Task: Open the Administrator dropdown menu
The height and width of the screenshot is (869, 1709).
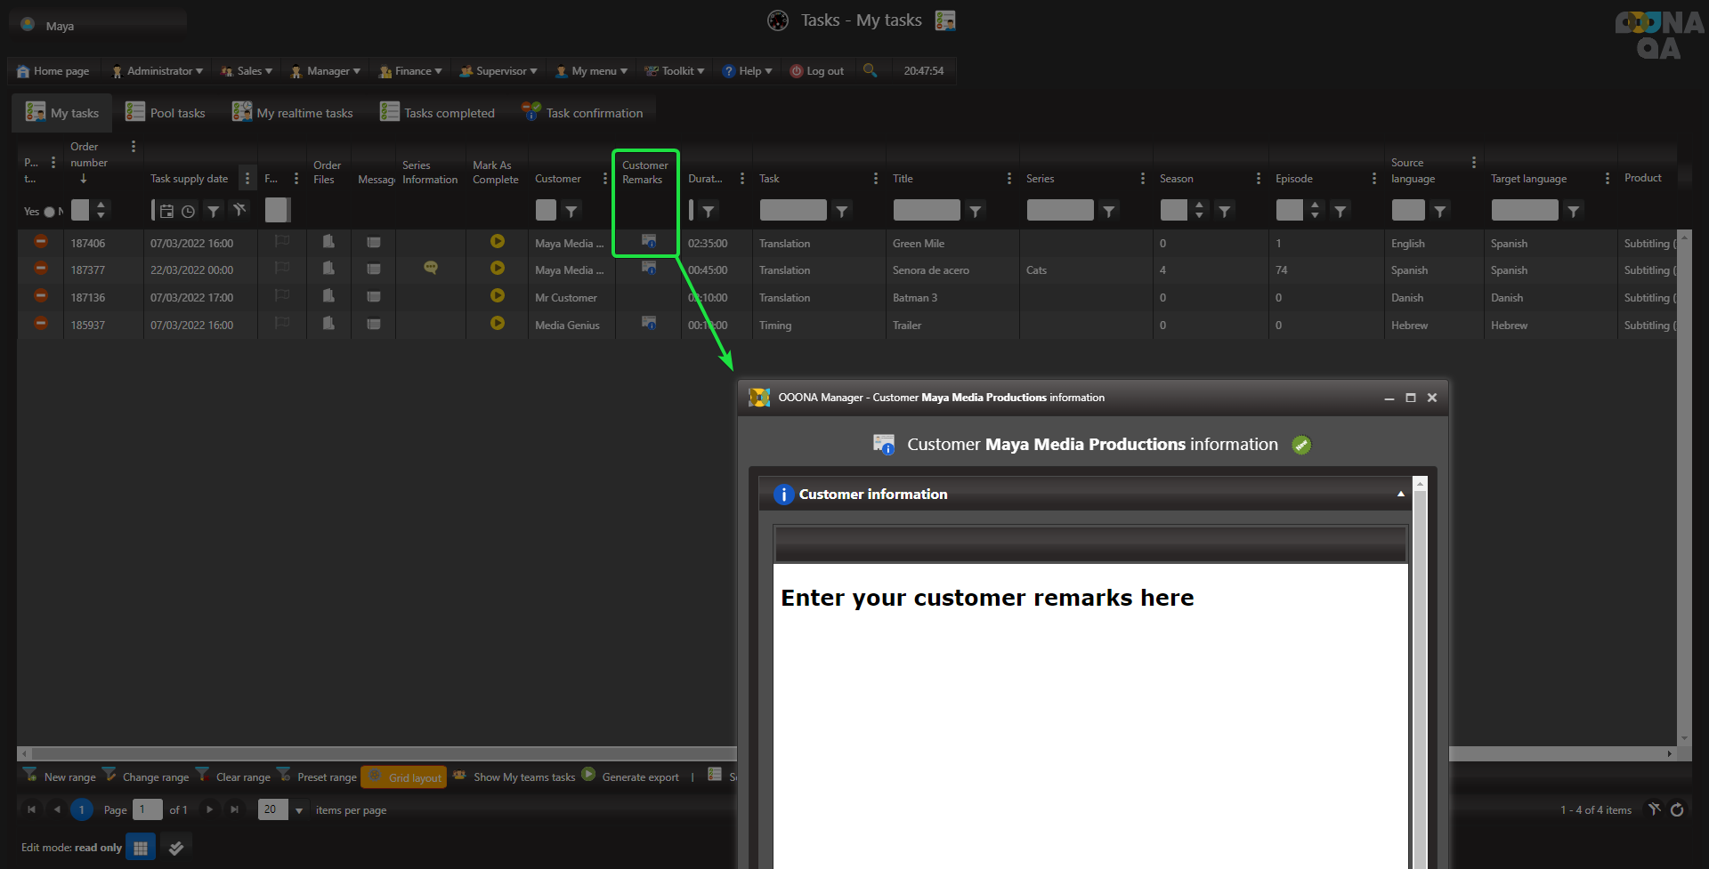Action: 158,71
